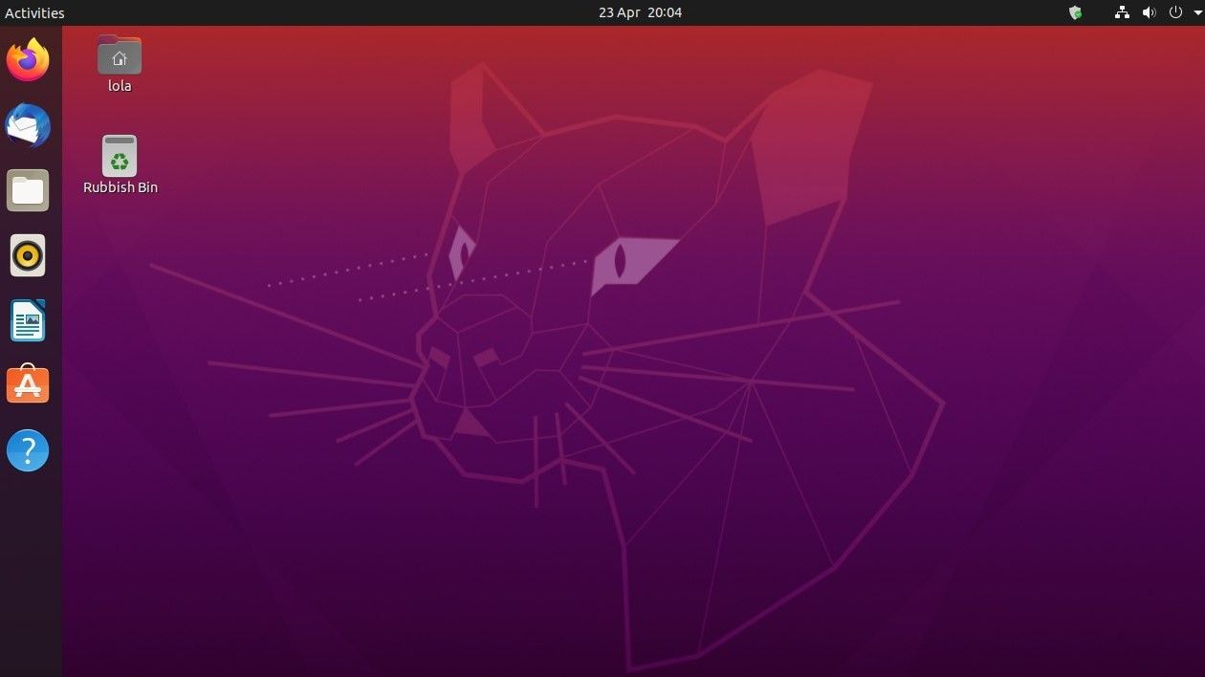This screenshot has width=1205, height=677.
Task: Select the lola home folder icon
Action: (x=120, y=55)
